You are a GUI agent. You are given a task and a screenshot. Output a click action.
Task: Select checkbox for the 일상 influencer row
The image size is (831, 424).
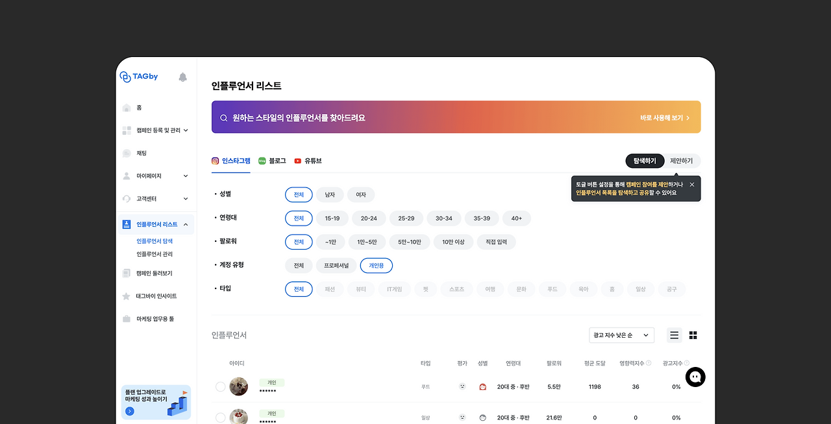tap(221, 418)
